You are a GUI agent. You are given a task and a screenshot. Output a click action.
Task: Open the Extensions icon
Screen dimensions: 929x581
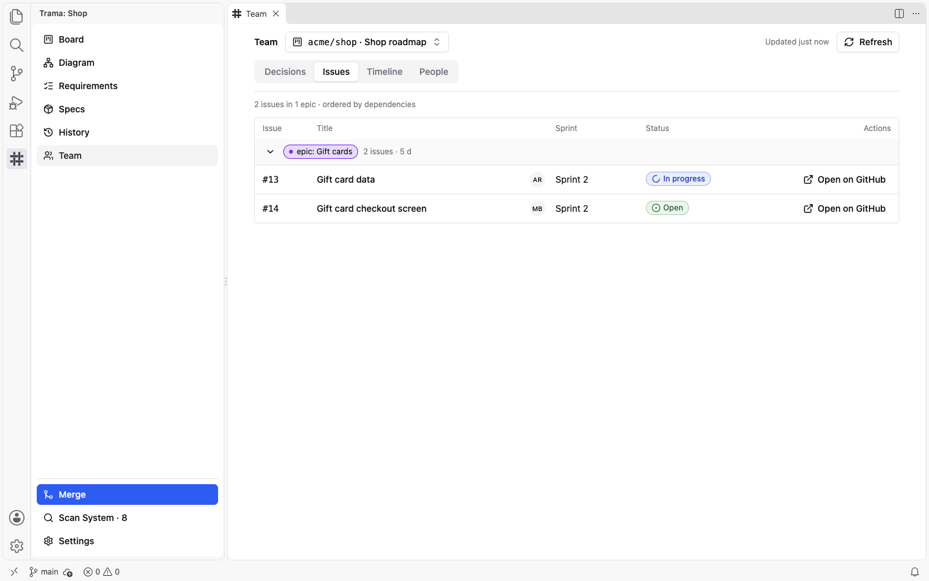tap(17, 130)
